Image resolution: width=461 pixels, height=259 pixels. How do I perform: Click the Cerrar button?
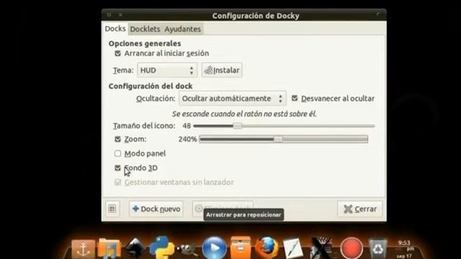[360, 209]
